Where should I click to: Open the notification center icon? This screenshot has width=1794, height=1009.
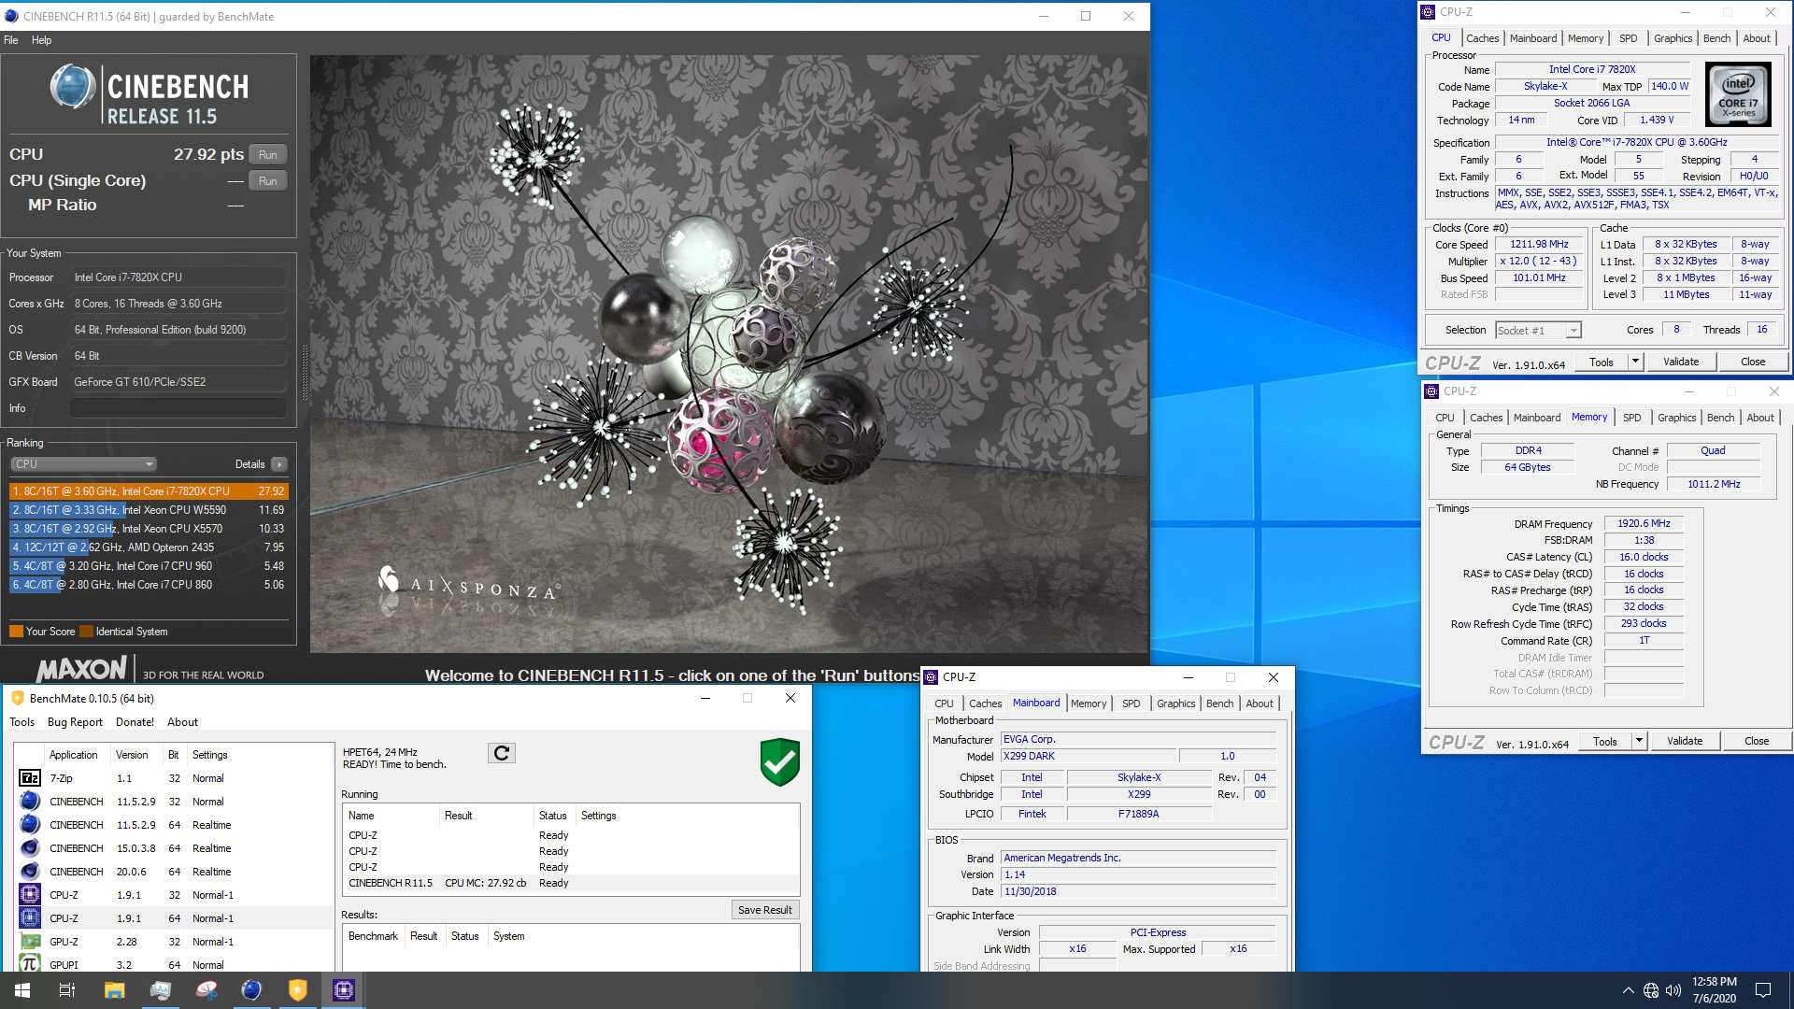[x=1763, y=990]
